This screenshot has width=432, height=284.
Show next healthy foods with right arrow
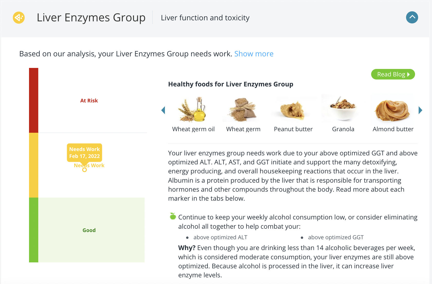pyautogui.click(x=420, y=110)
